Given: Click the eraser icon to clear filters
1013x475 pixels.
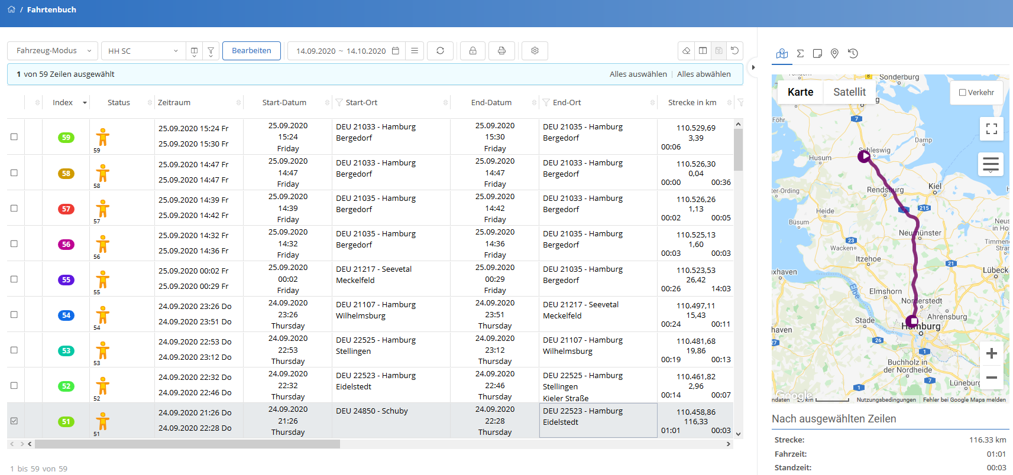Looking at the screenshot, I should point(686,51).
